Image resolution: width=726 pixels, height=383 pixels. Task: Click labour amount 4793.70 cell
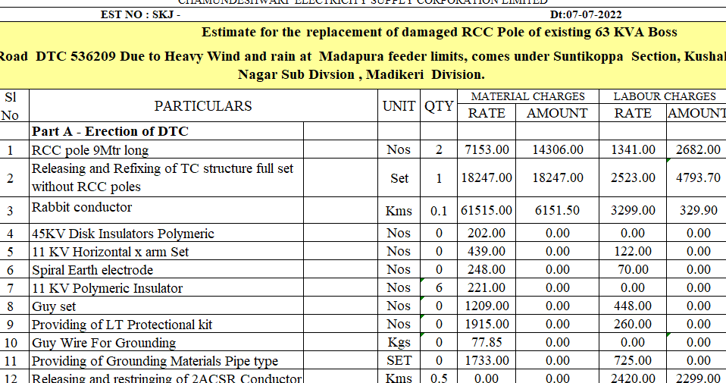(x=697, y=177)
